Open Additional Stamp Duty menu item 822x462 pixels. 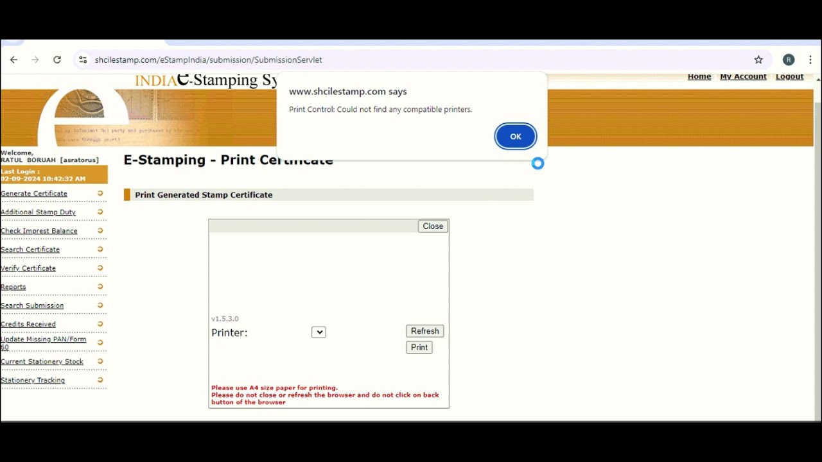[38, 212]
